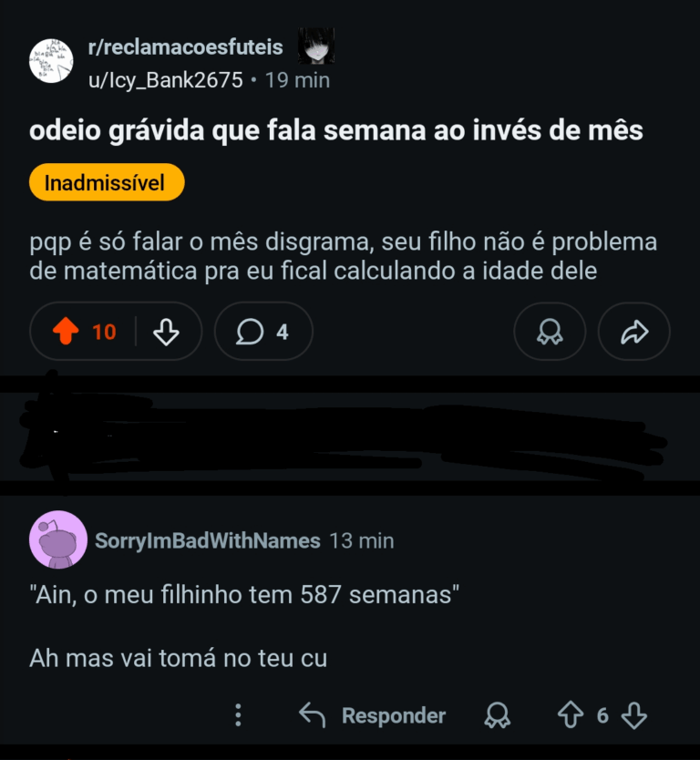Downvote the post by Icy_Bank2675
700x760 pixels.
point(166,332)
